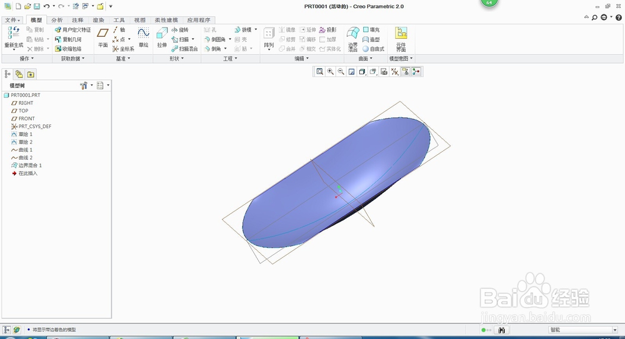Image resolution: width=625 pixels, height=339 pixels.
Task: Select 草绘 1 in model tree
Action: tap(22, 134)
